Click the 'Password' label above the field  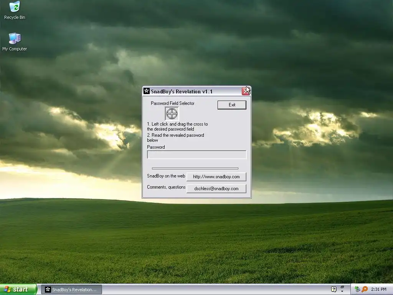156,147
